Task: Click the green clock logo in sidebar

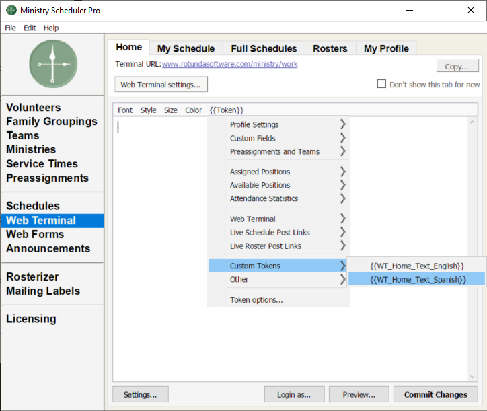Action: tap(53, 64)
